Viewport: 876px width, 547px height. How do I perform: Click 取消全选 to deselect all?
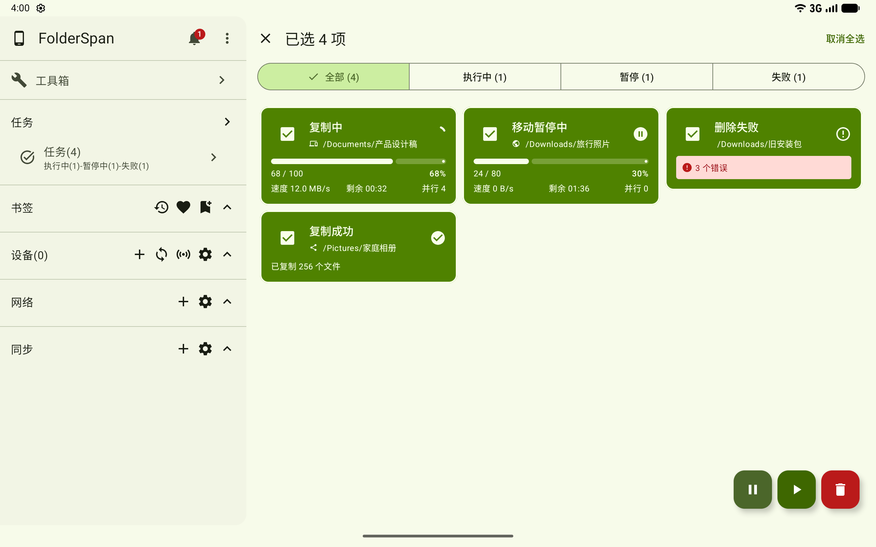[x=845, y=39]
